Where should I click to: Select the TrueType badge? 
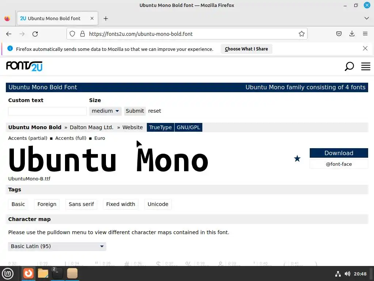(160, 127)
